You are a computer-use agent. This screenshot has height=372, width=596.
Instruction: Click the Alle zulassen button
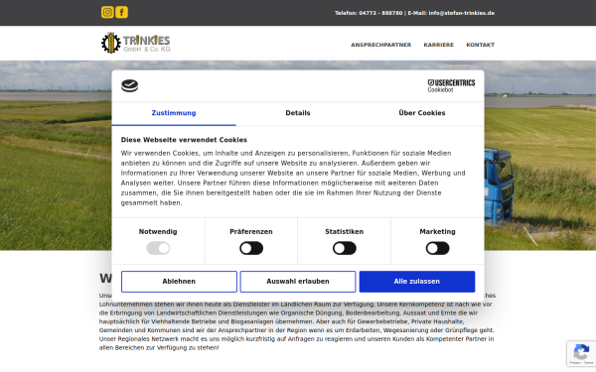[x=417, y=282]
